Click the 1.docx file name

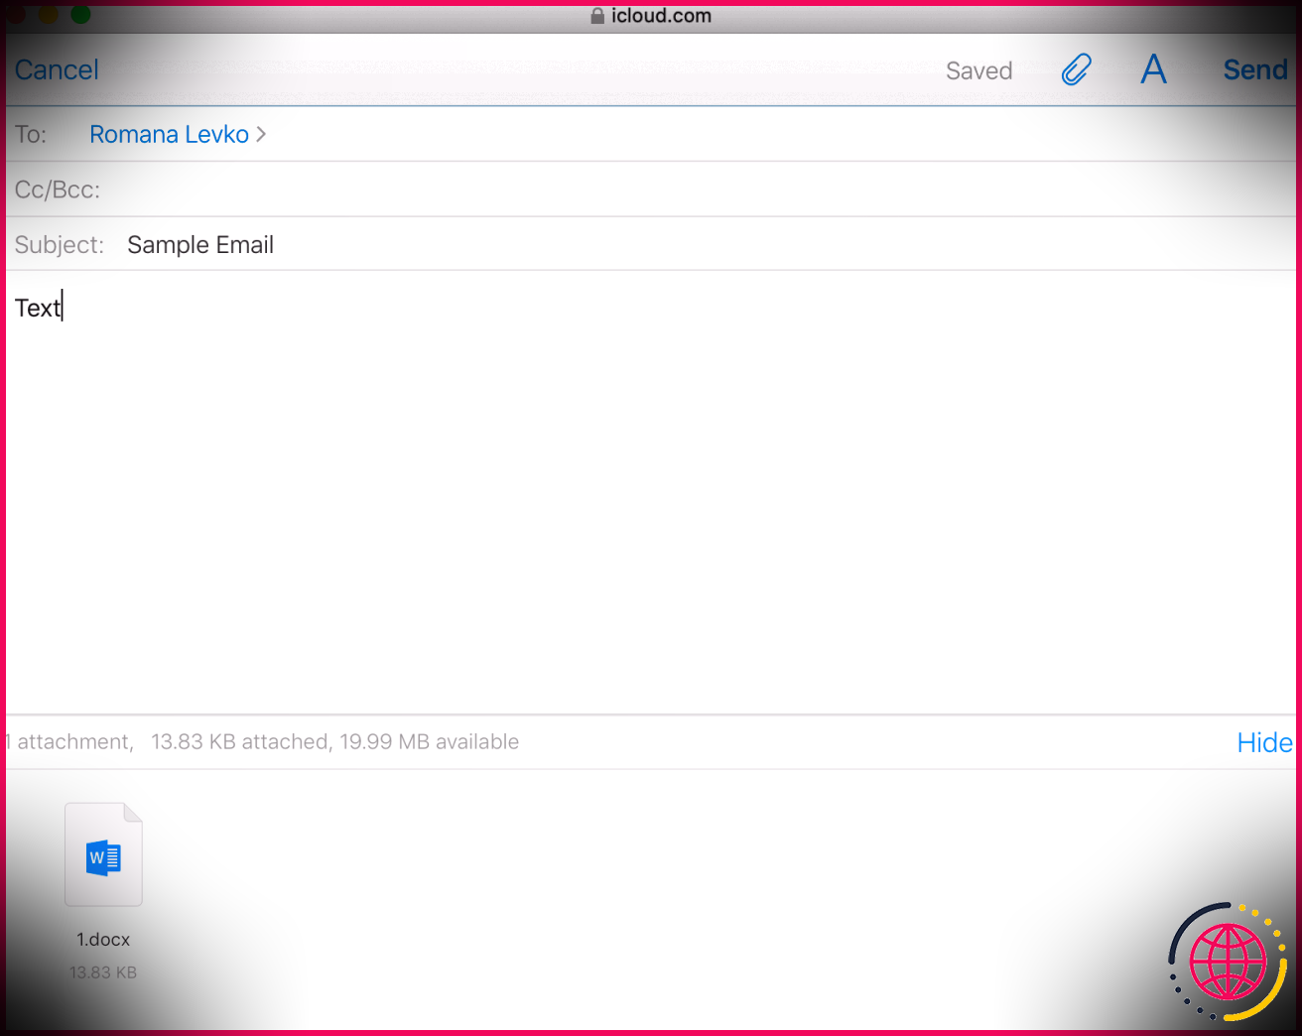point(103,940)
